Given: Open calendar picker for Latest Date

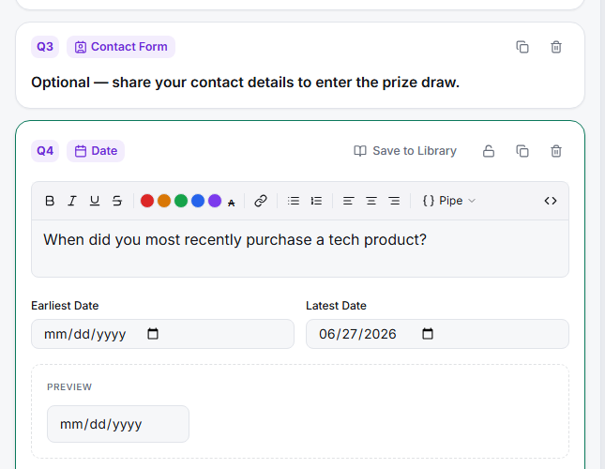Looking at the screenshot, I should [428, 334].
